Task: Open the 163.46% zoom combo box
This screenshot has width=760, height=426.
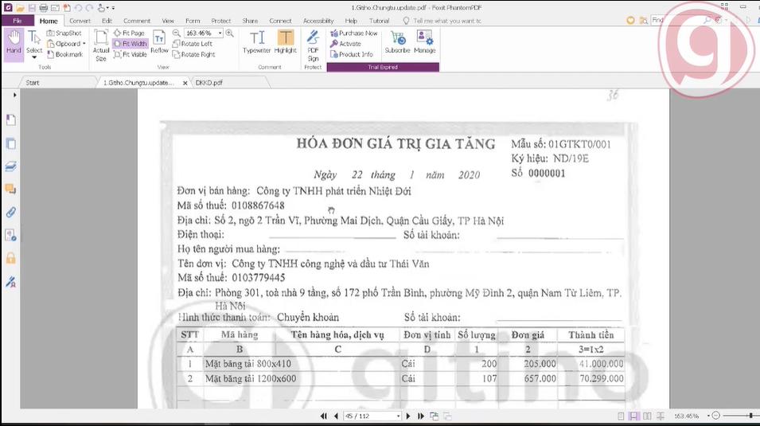Action: tap(204, 33)
